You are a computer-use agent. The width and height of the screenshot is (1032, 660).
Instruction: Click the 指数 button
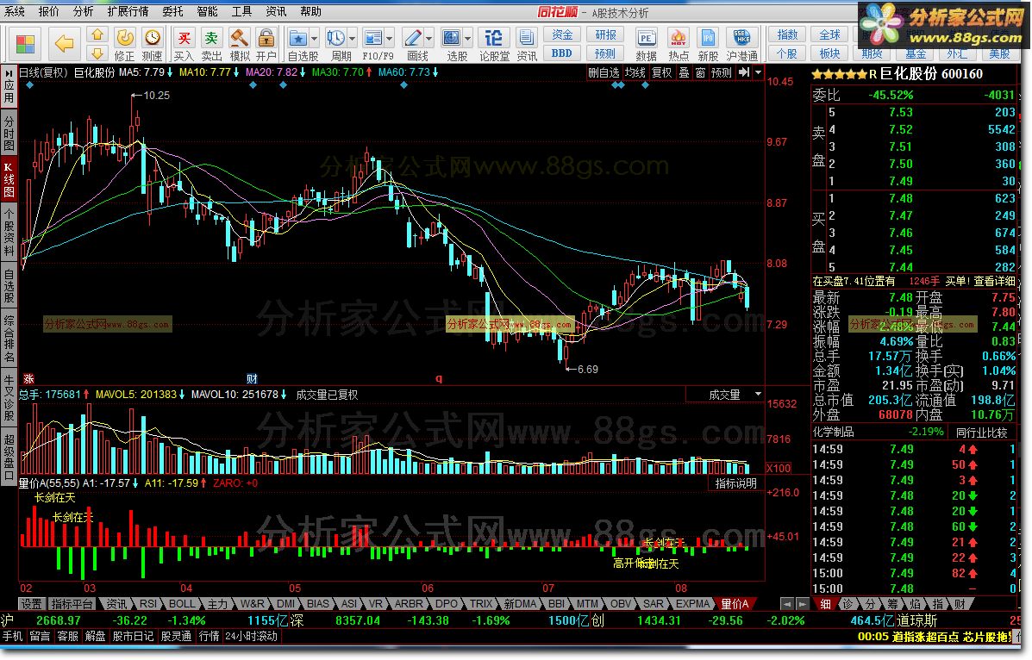click(x=787, y=34)
